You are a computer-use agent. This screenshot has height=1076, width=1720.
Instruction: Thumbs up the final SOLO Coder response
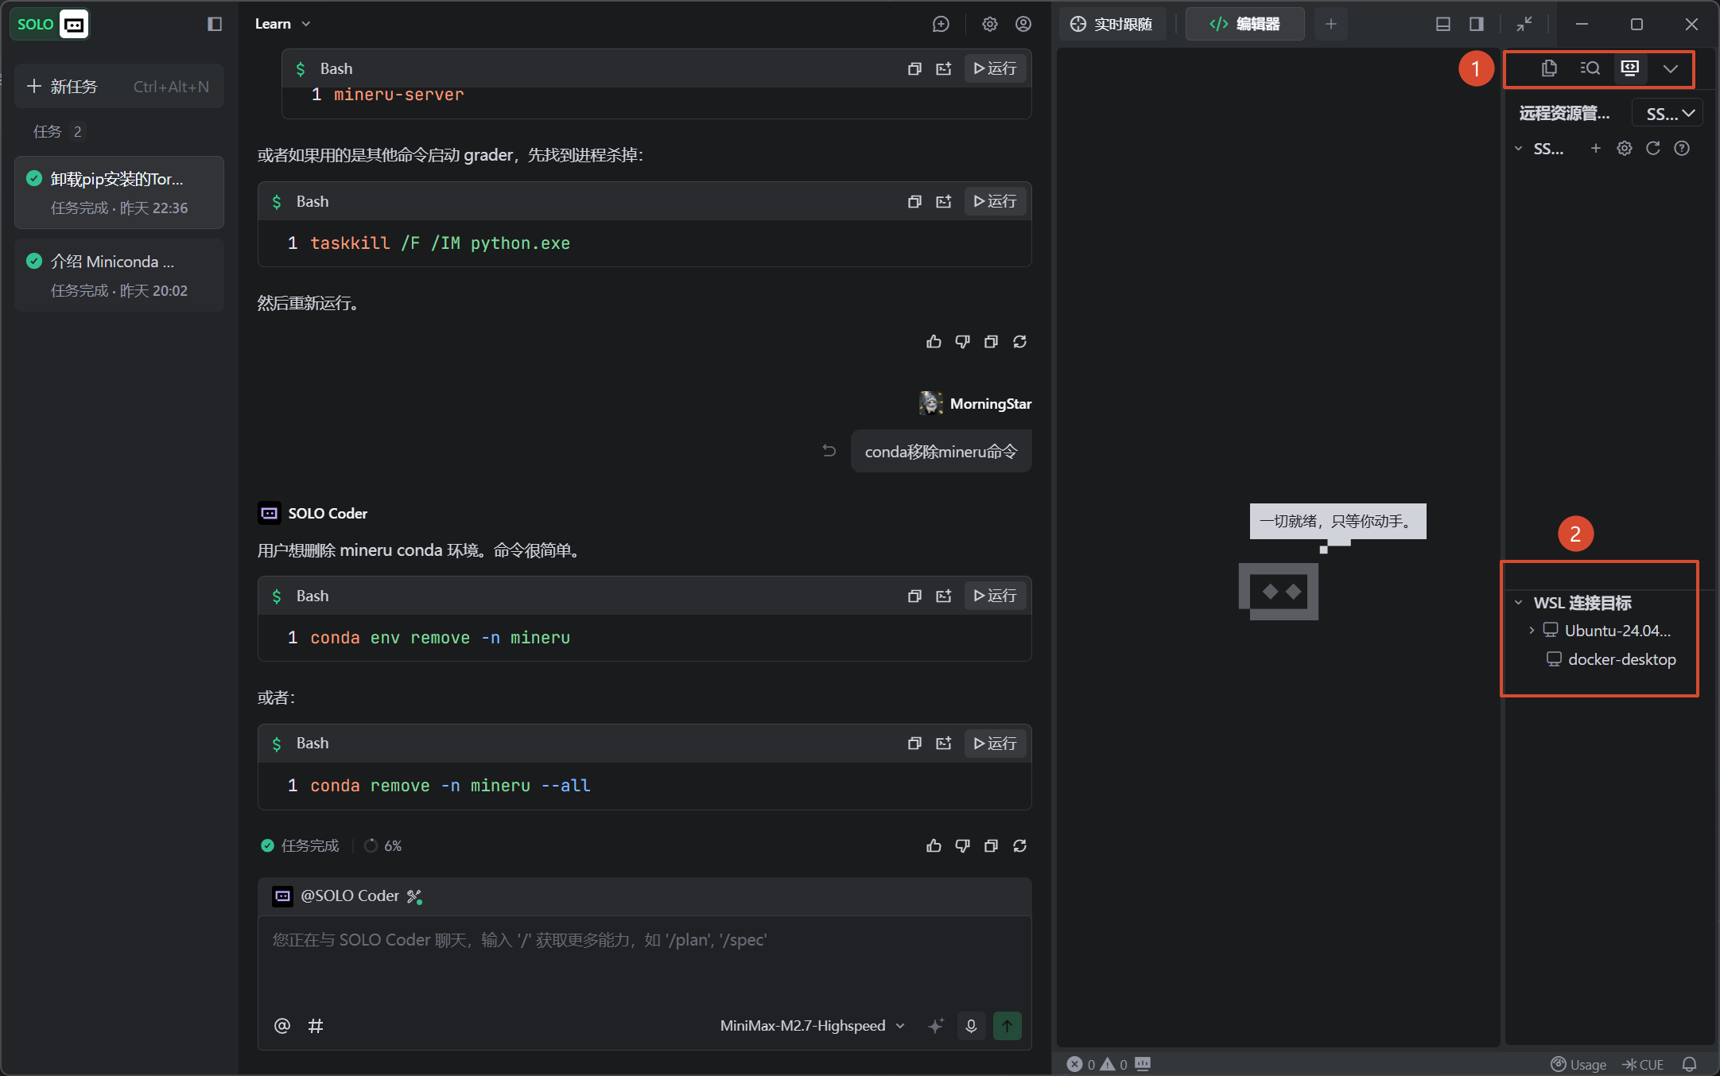(934, 845)
